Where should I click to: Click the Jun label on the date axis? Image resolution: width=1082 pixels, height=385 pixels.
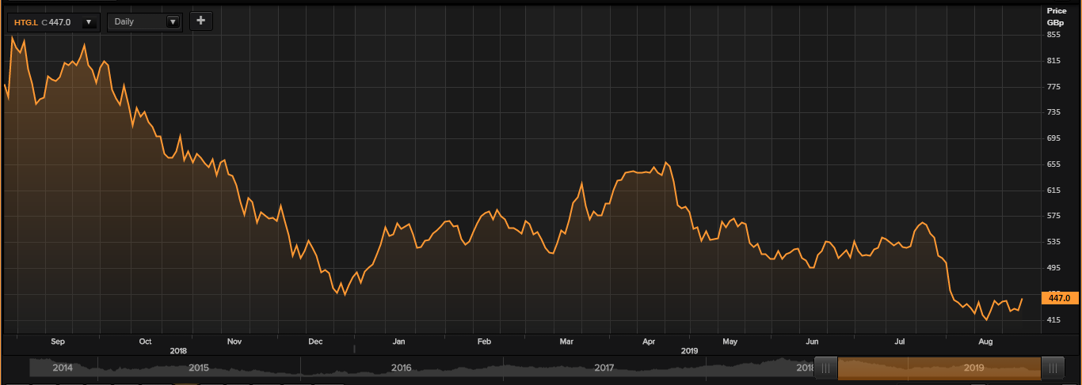812,342
